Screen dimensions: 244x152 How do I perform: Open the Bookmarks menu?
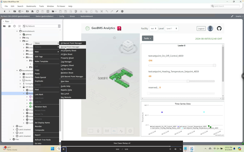pos(31,6)
